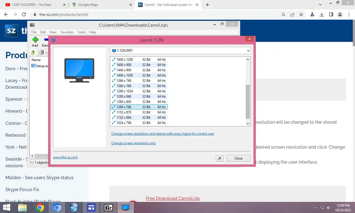Click the network tray icon
Screen dimensions: 355x213
coord(322,207)
